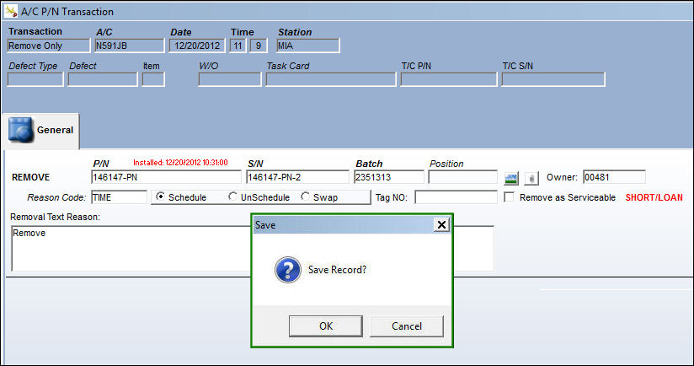Click the empty Position field
Image resolution: width=694 pixels, height=366 pixels.
463,177
